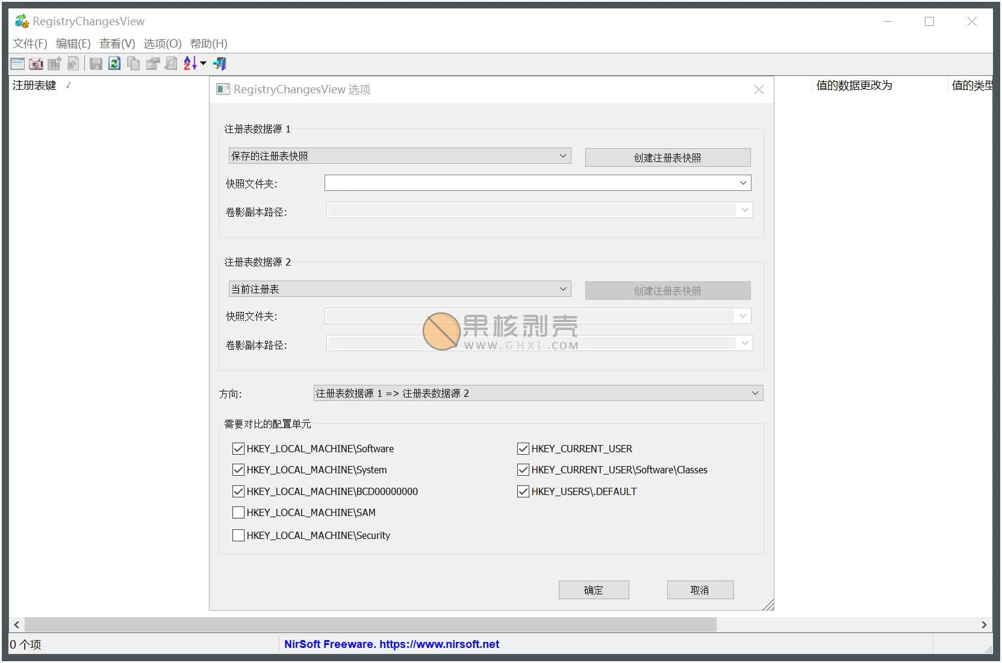Confirm with the 确定 button
The height and width of the screenshot is (663, 1002).
[594, 590]
